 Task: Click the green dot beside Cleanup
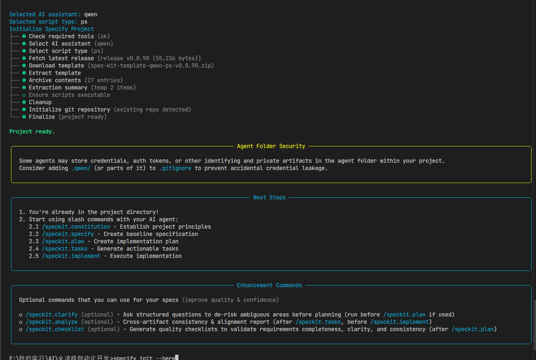pyautogui.click(x=24, y=103)
